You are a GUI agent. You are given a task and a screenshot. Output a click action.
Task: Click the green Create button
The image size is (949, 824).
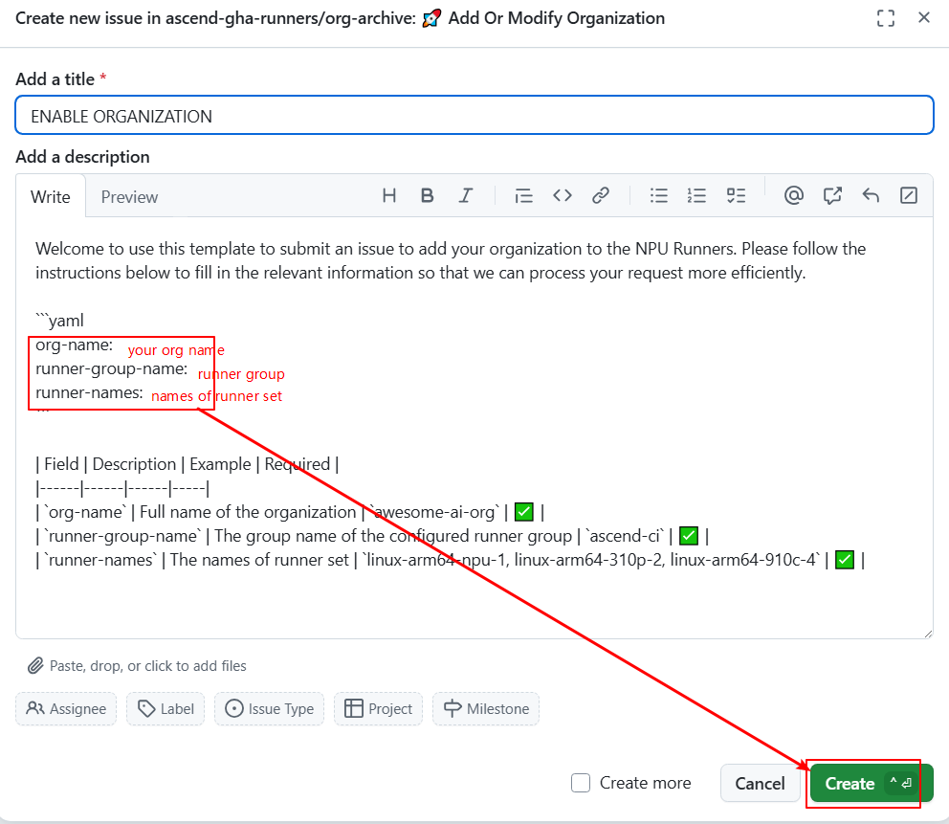click(871, 784)
